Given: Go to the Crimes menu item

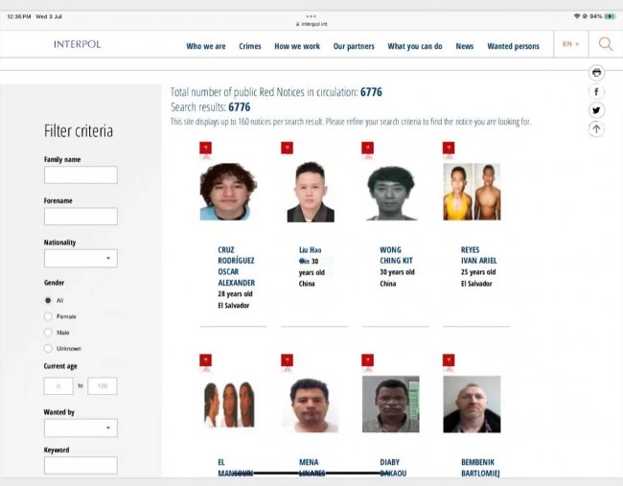Looking at the screenshot, I should (x=250, y=46).
